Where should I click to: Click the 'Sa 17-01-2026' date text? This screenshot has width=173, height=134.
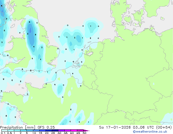point(115,127)
